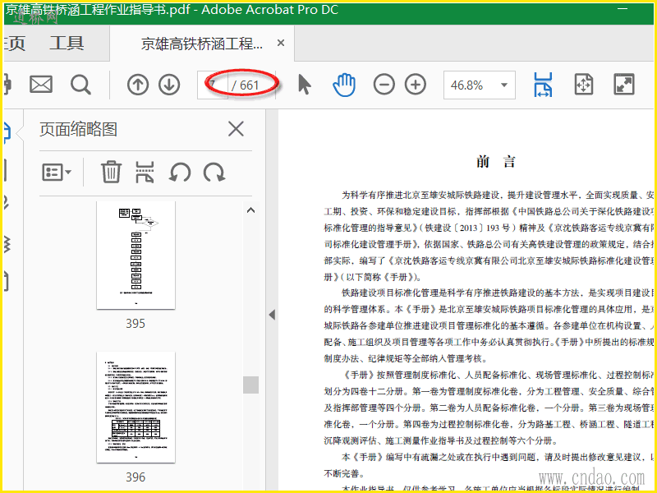
Task: Click the 页面缩略图 panel title
Action: [78, 129]
